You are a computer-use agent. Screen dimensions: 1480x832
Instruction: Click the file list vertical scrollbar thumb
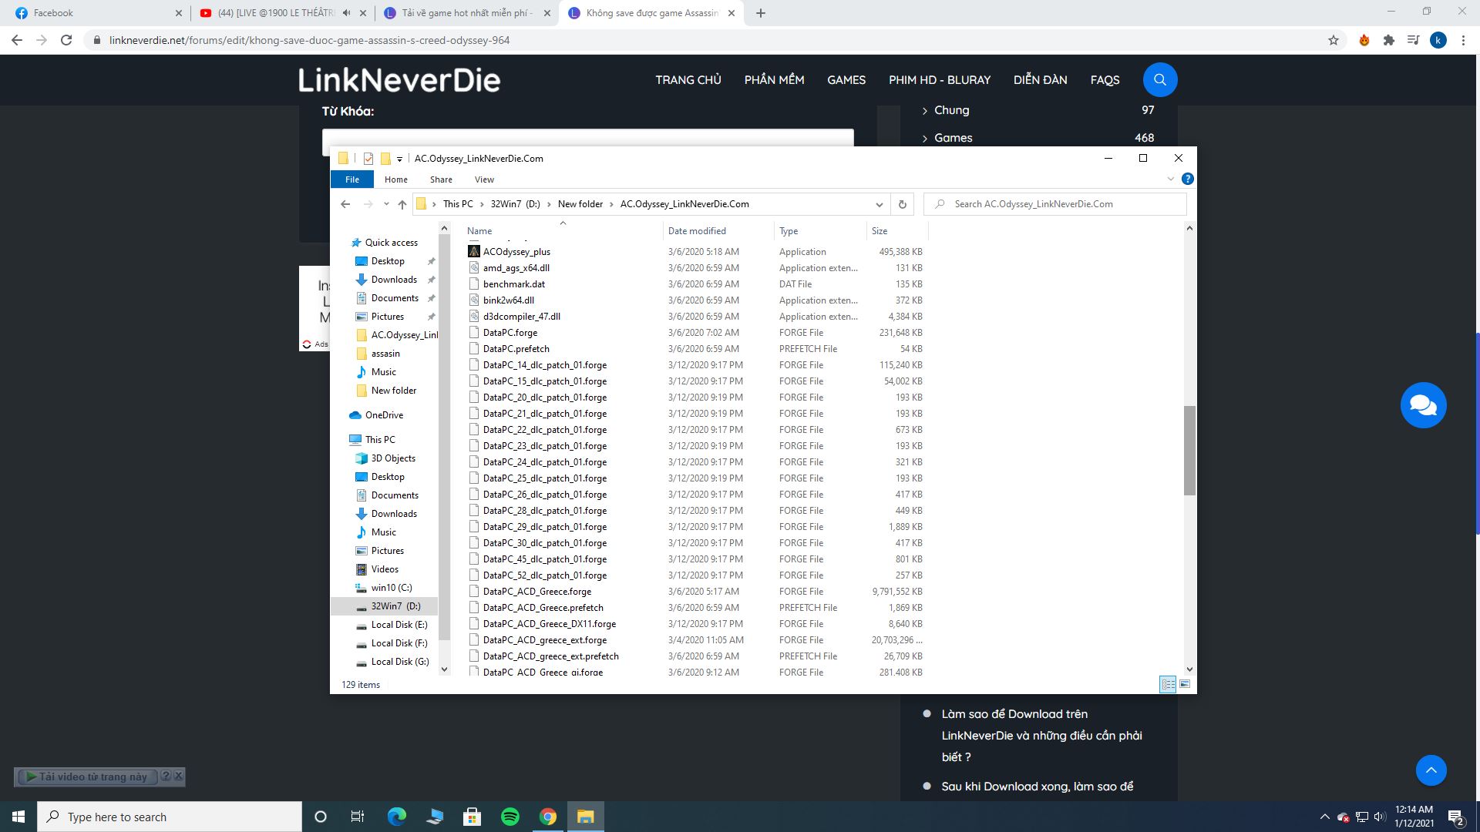(1189, 451)
